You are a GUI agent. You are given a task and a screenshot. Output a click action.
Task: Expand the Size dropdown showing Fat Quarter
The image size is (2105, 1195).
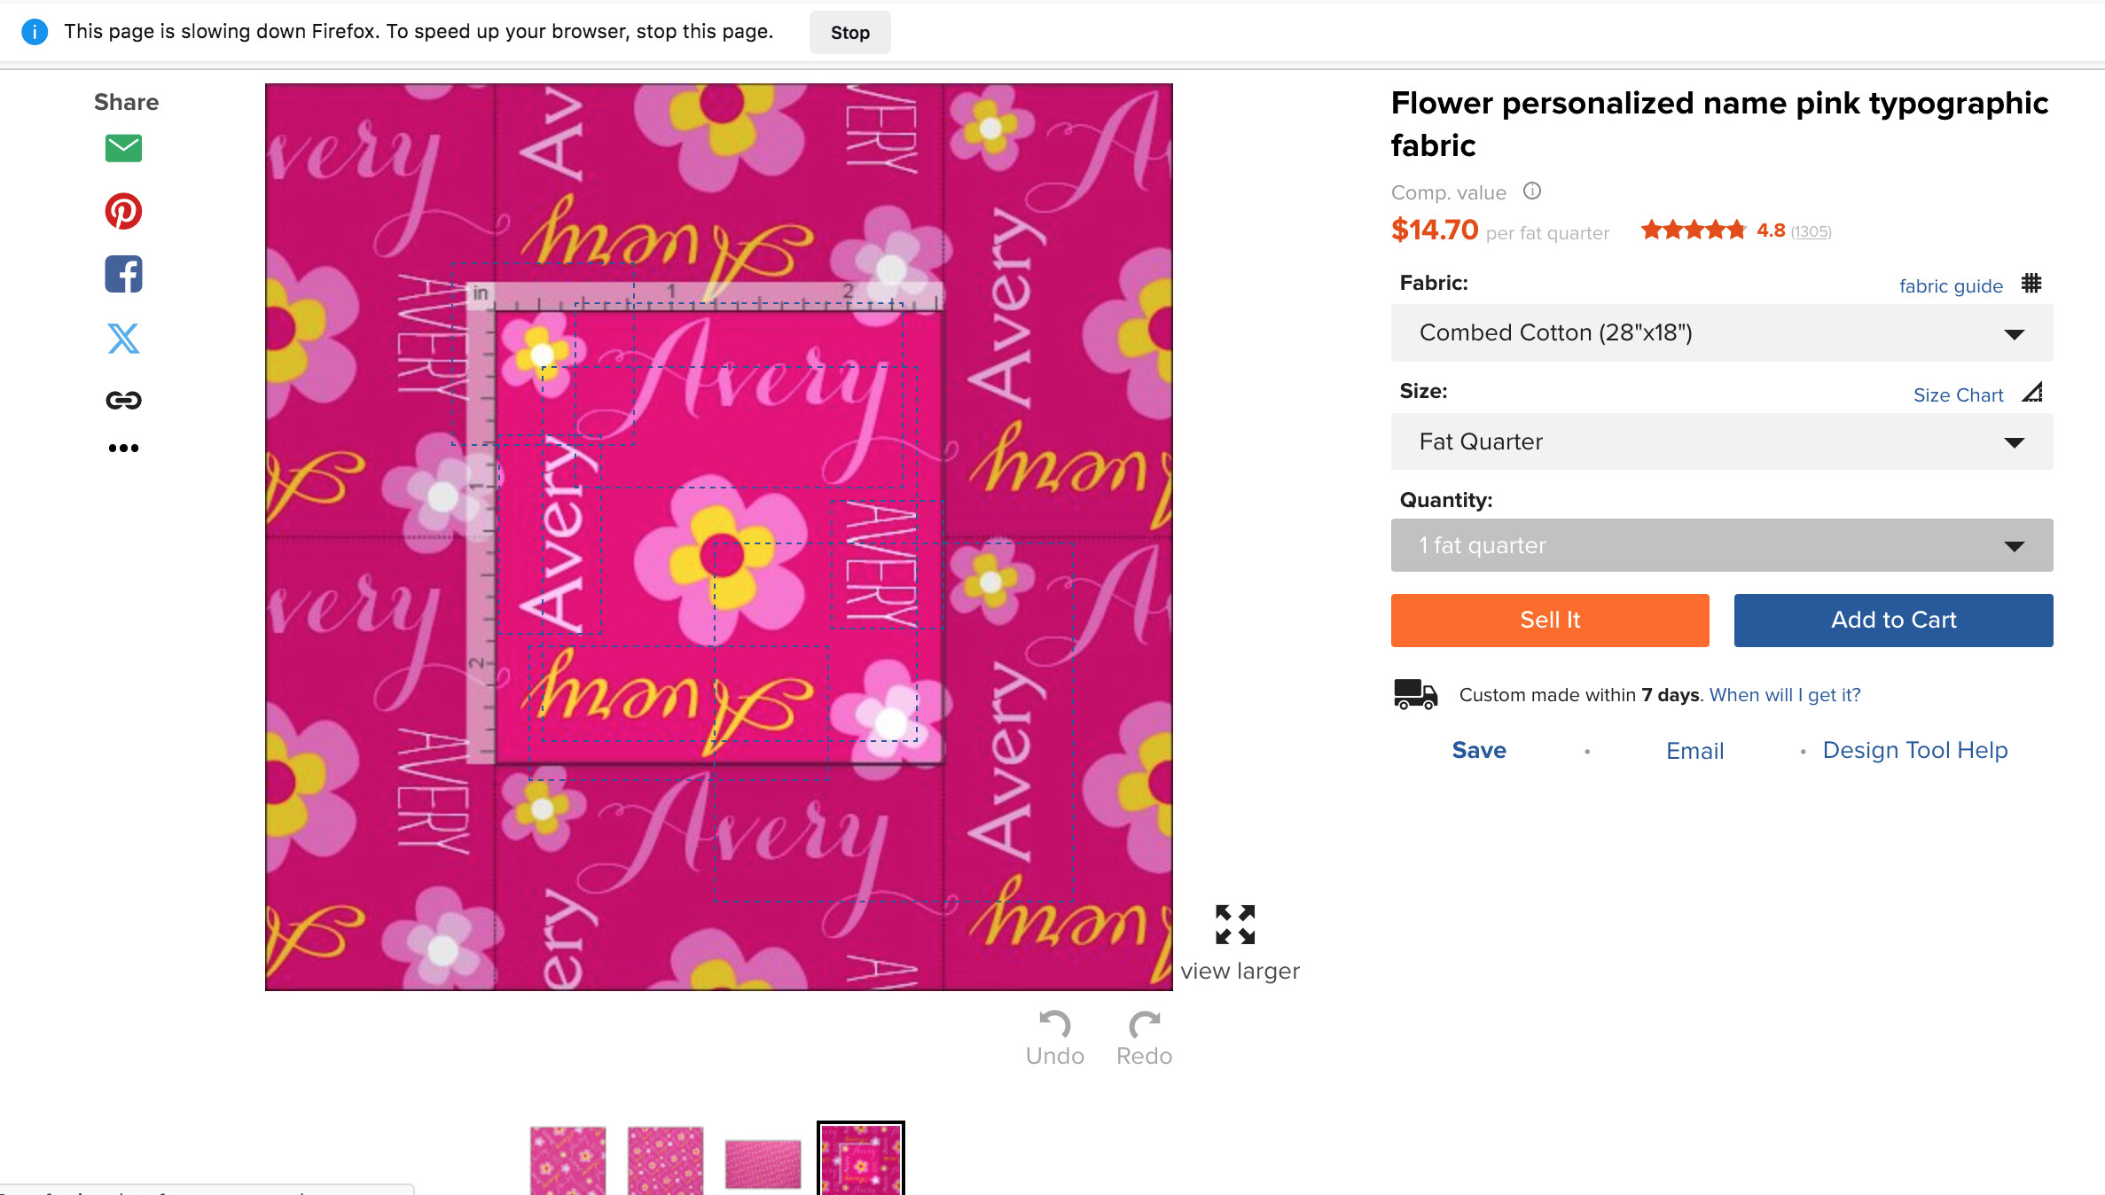[x=1721, y=441]
